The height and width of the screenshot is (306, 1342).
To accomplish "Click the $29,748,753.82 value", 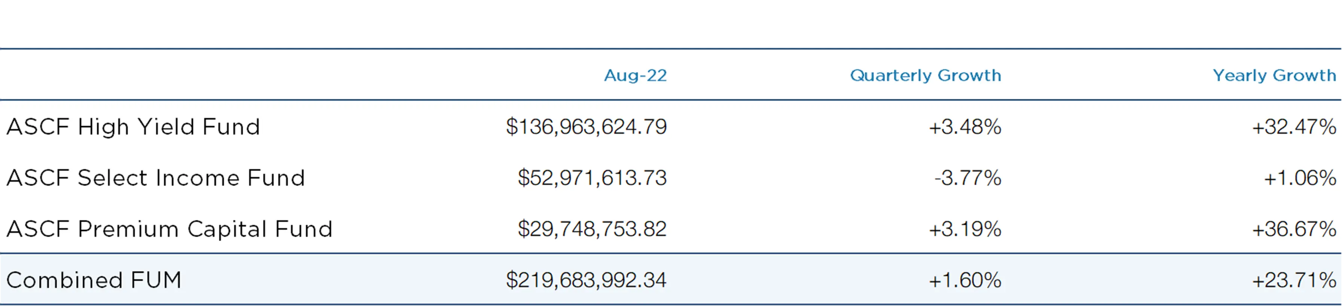I will pyautogui.click(x=592, y=229).
